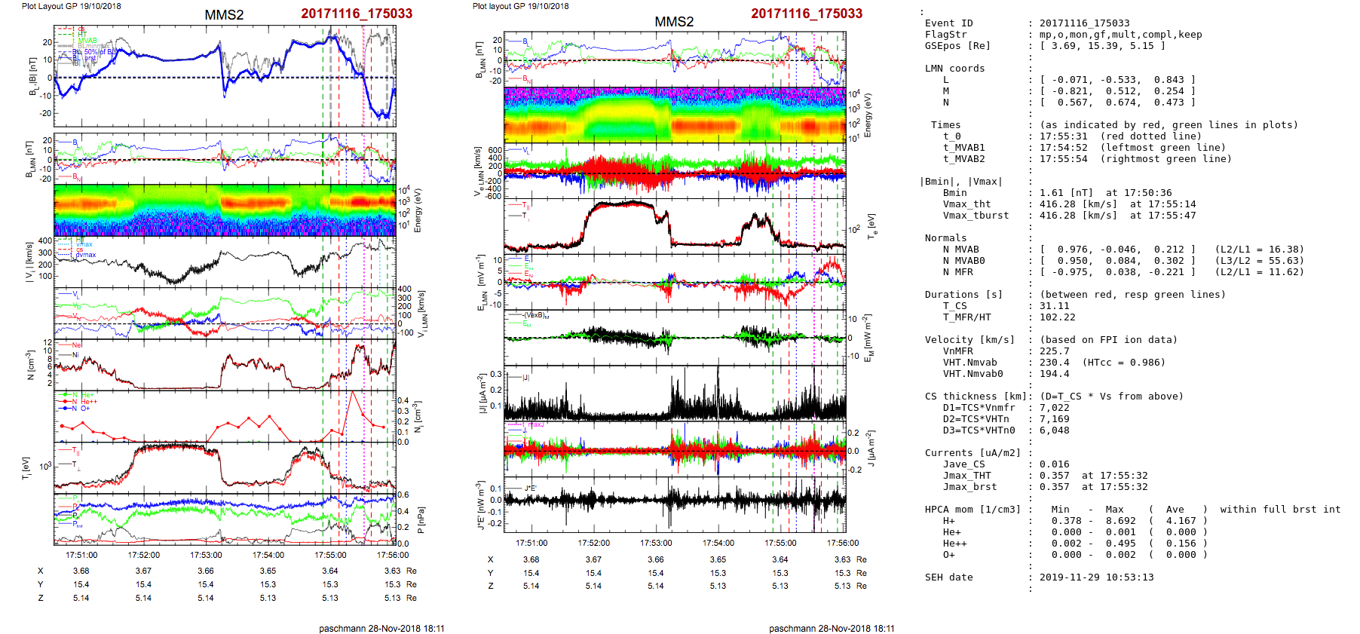Click the 'LMN coords' heading
The width and height of the screenshot is (1360, 634).
coord(954,69)
